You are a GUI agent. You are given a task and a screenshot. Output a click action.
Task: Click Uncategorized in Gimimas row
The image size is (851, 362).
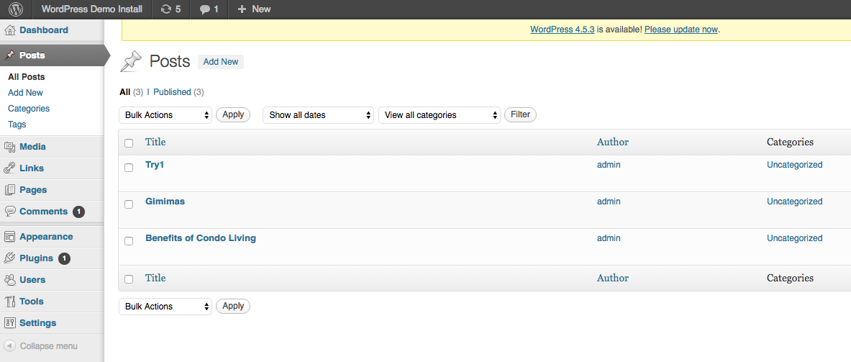point(795,202)
